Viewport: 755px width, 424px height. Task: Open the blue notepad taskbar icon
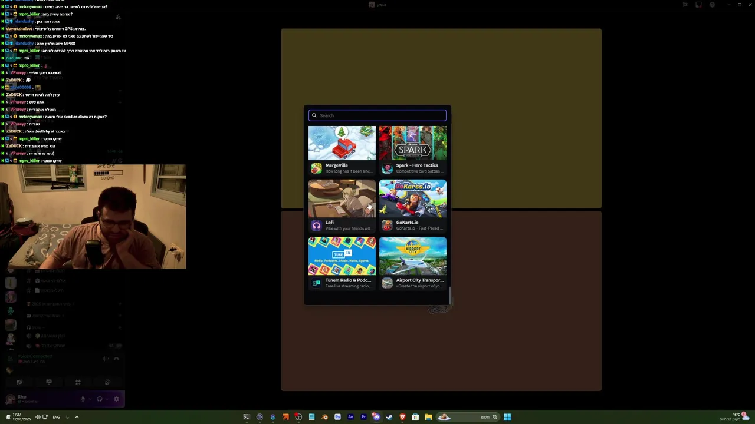pyautogui.click(x=311, y=417)
